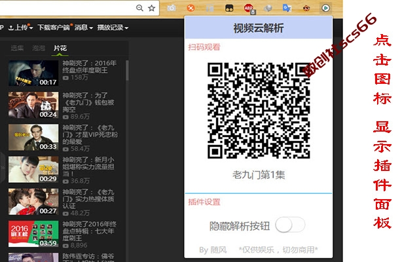
Task: Open the camera screenshot extension
Action: click(x=172, y=9)
